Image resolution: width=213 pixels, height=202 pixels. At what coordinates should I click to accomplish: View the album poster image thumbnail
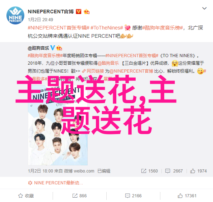58,125
